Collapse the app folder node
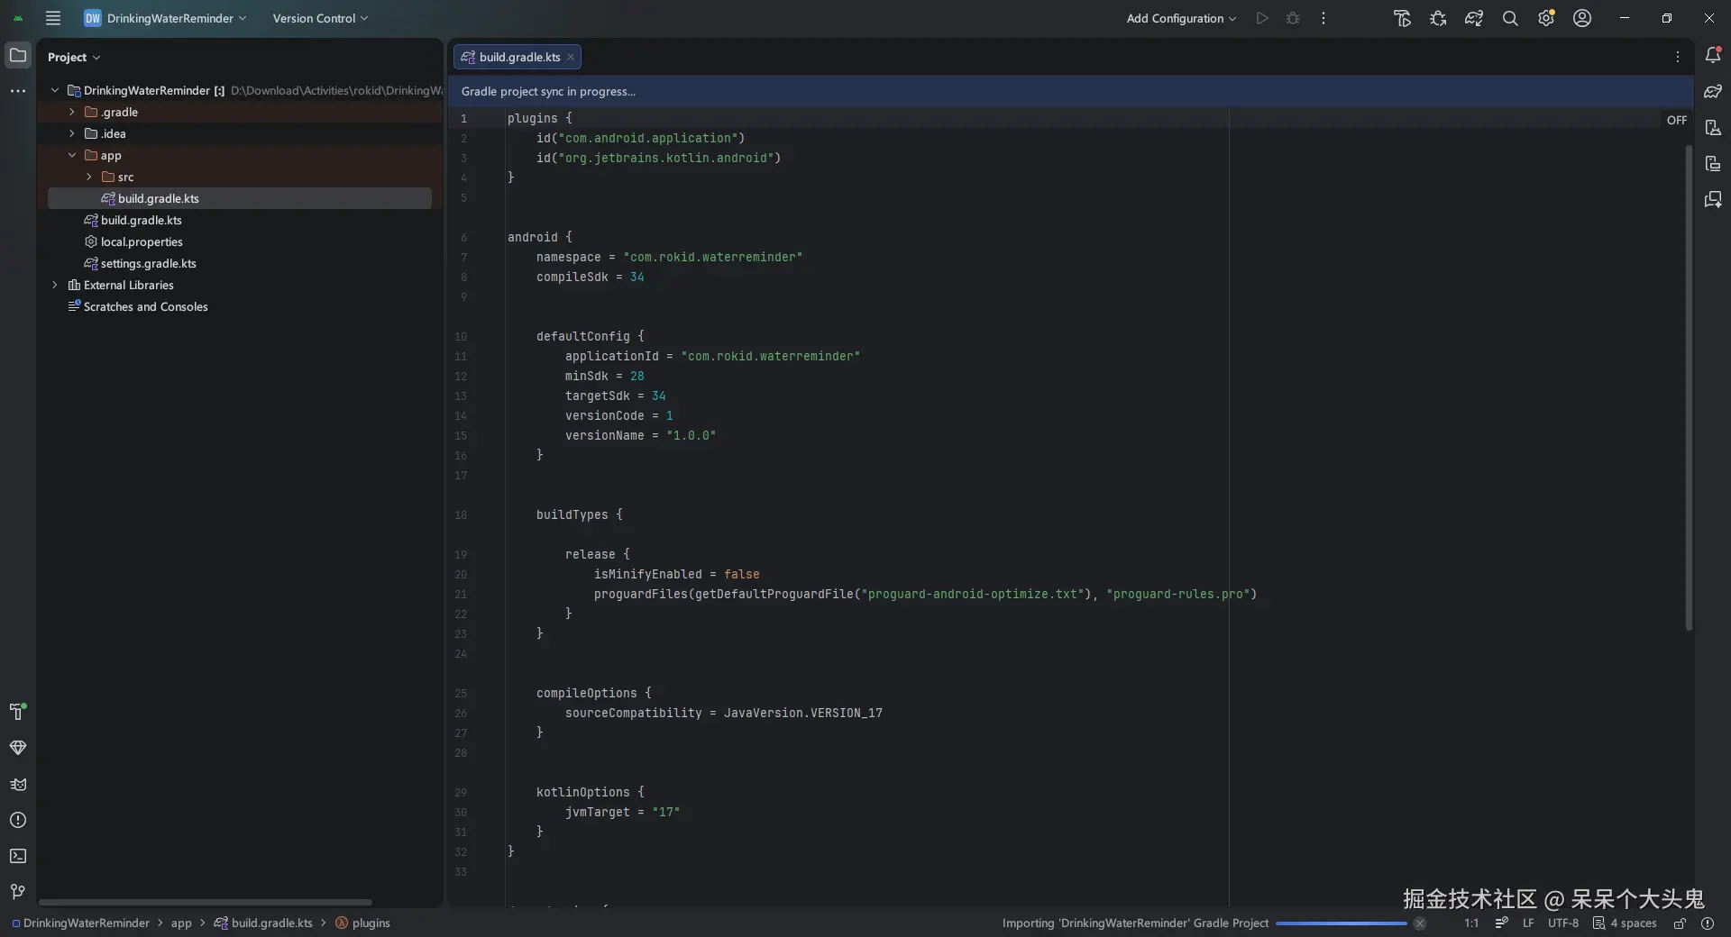Image resolution: width=1731 pixels, height=937 pixels. pyautogui.click(x=72, y=155)
